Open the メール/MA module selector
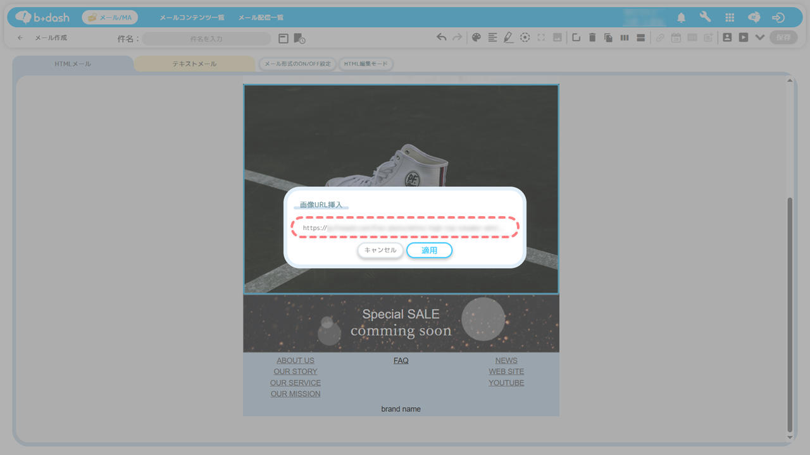Viewport: 810px width, 455px height. tap(110, 18)
